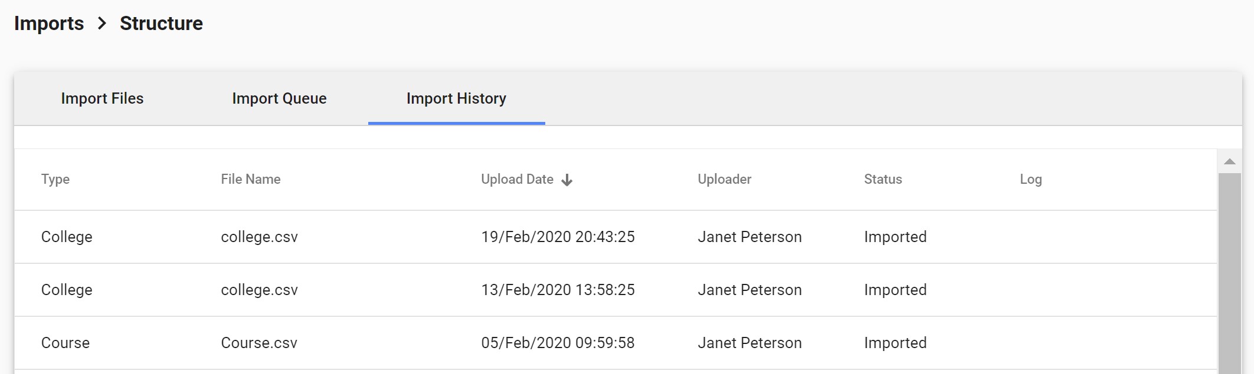This screenshot has height=374, width=1254.
Task: Click the scrollbar up arrow
Action: coord(1230,161)
